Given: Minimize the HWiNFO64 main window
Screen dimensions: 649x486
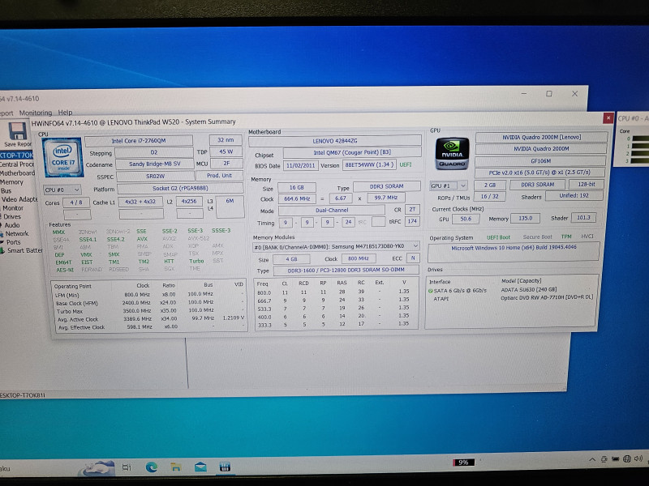Looking at the screenshot, I should pos(524,94).
